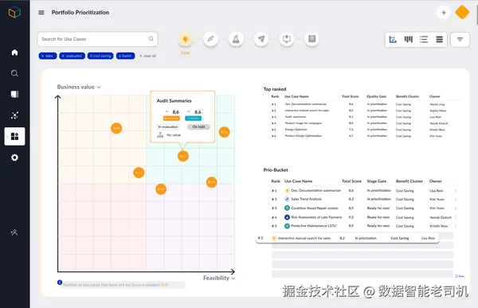Click Save below the Prio-Bucket
The image size is (478, 308).
[x=460, y=276]
